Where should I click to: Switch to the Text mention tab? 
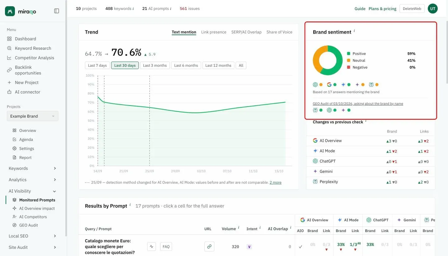[184, 32]
